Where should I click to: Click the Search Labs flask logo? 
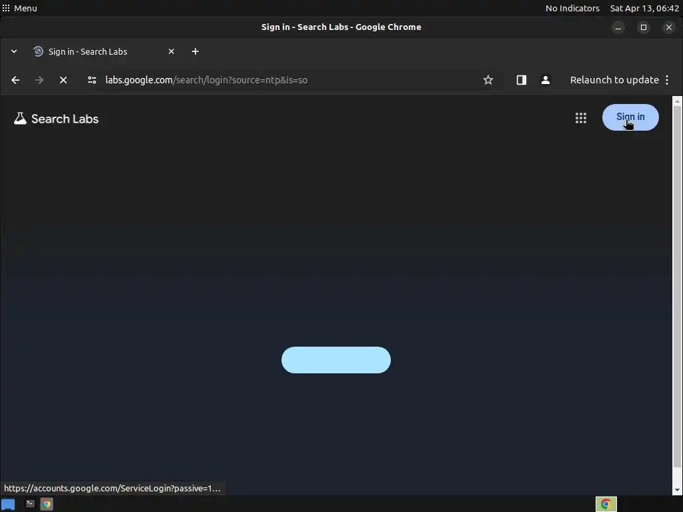20,119
